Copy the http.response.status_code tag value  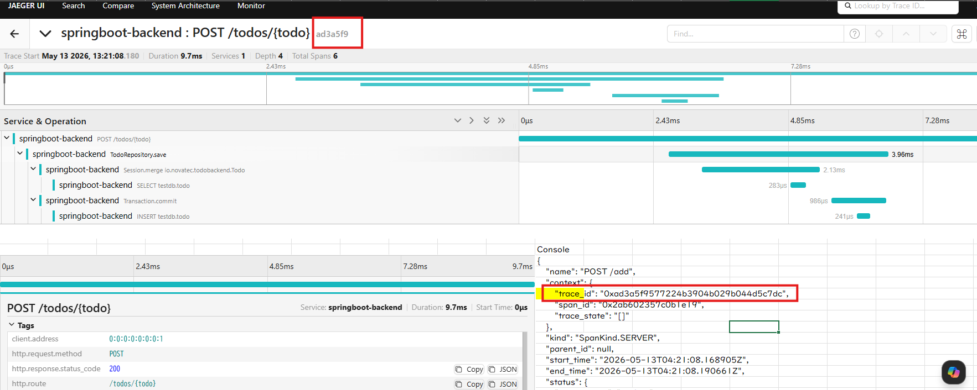click(x=469, y=370)
